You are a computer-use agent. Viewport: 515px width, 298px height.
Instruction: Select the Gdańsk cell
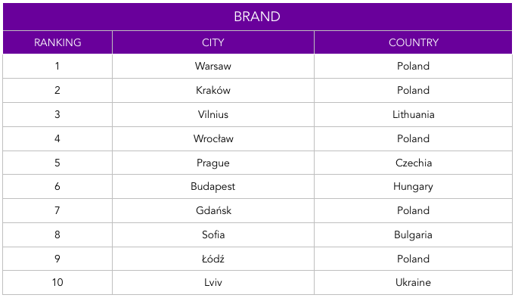click(x=213, y=210)
